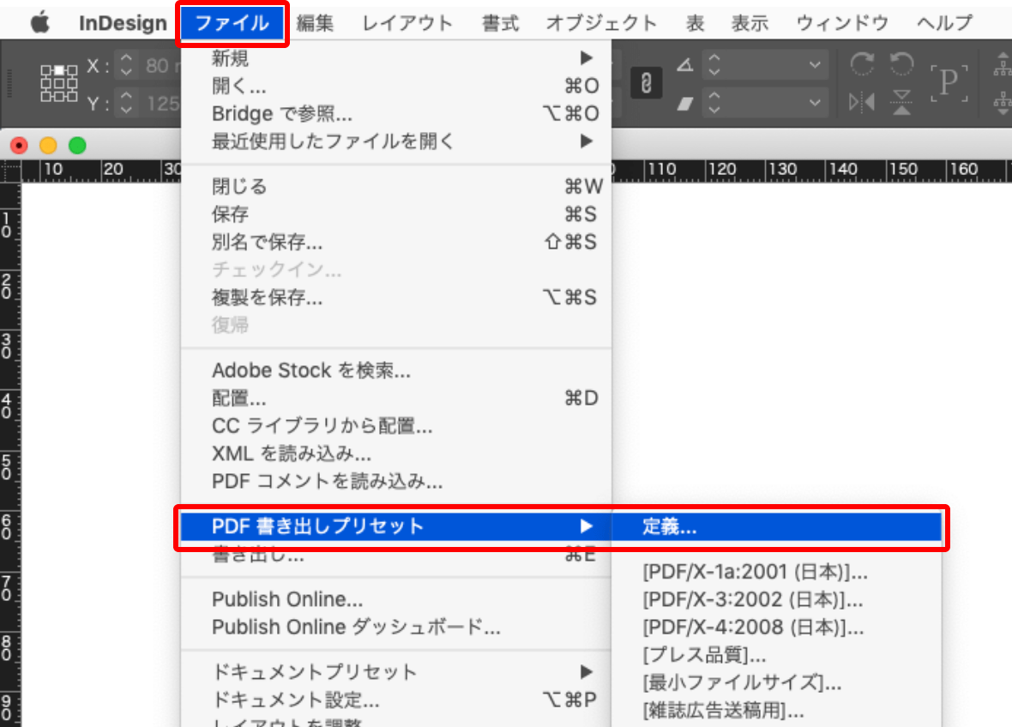
Task: Select Bridge で参照...
Action: (396, 113)
